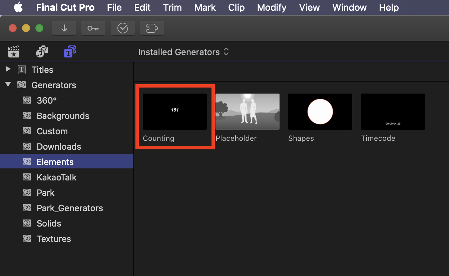449x276 pixels.
Task: Click the Timecode caption text
Action: tap(378, 138)
